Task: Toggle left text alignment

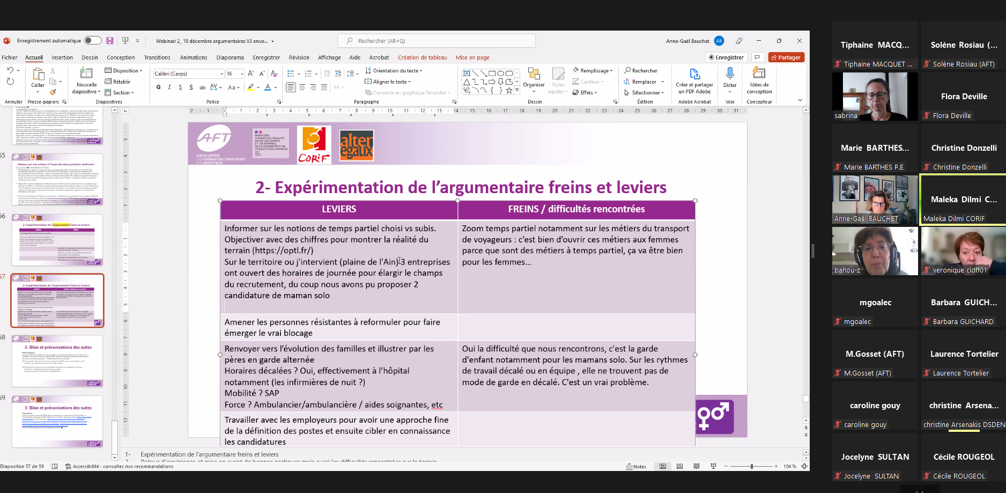Action: pos(291,87)
